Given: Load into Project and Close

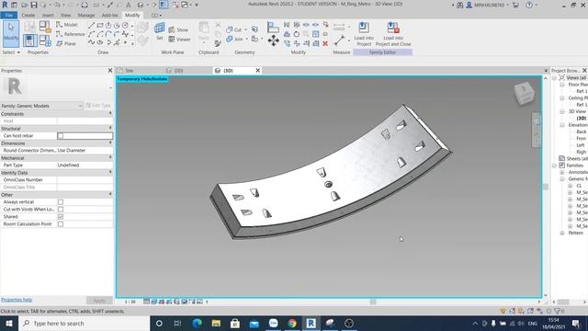Looking at the screenshot, I should [x=393, y=34].
